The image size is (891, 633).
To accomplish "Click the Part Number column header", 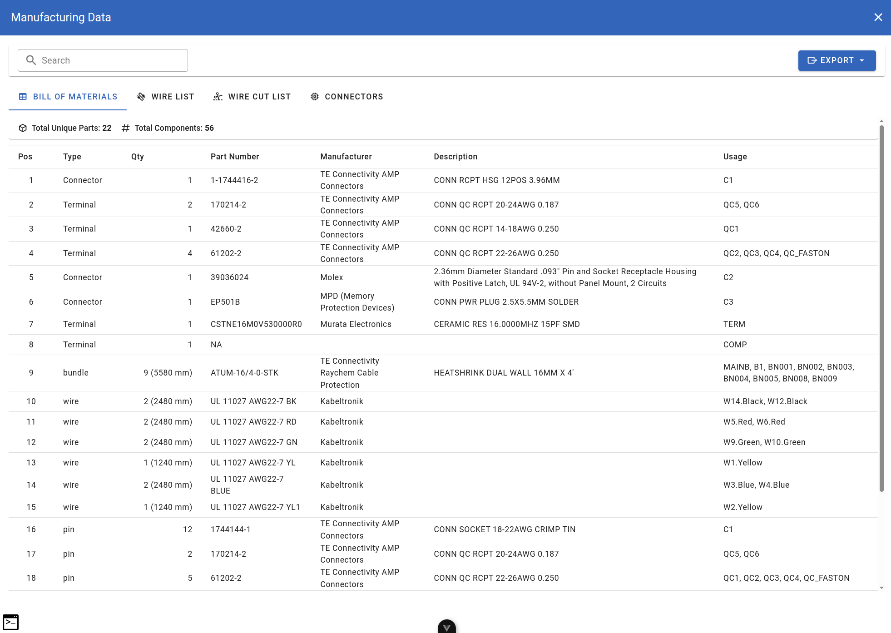I will [235, 157].
